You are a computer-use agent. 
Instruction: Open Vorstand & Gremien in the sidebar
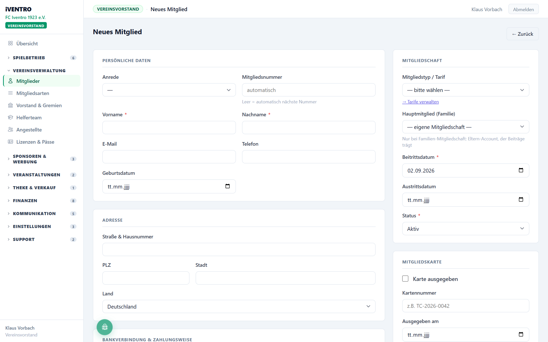pyautogui.click(x=42, y=105)
